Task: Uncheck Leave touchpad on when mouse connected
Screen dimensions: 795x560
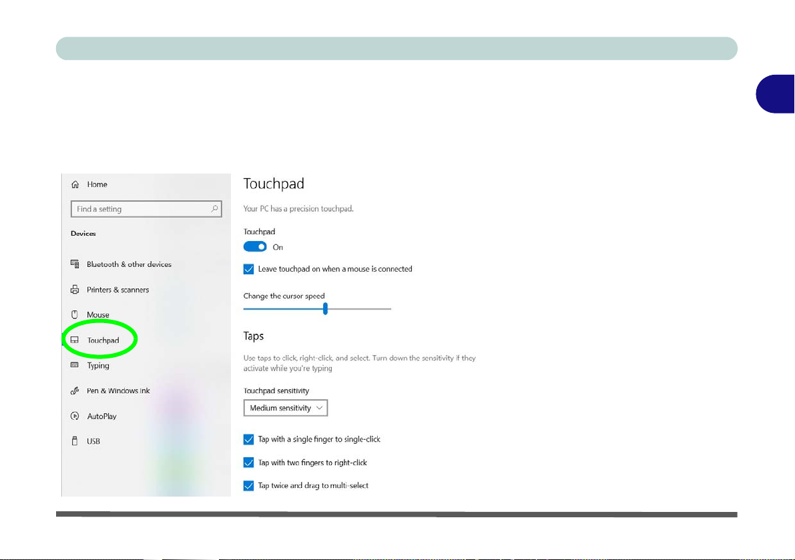Action: click(248, 269)
